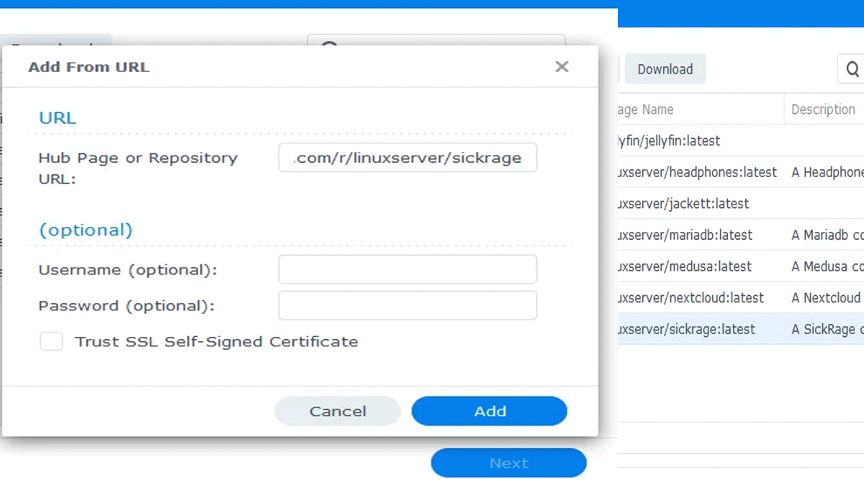Sort by the Image Name column header
This screenshot has height=486, width=864.
pos(648,109)
